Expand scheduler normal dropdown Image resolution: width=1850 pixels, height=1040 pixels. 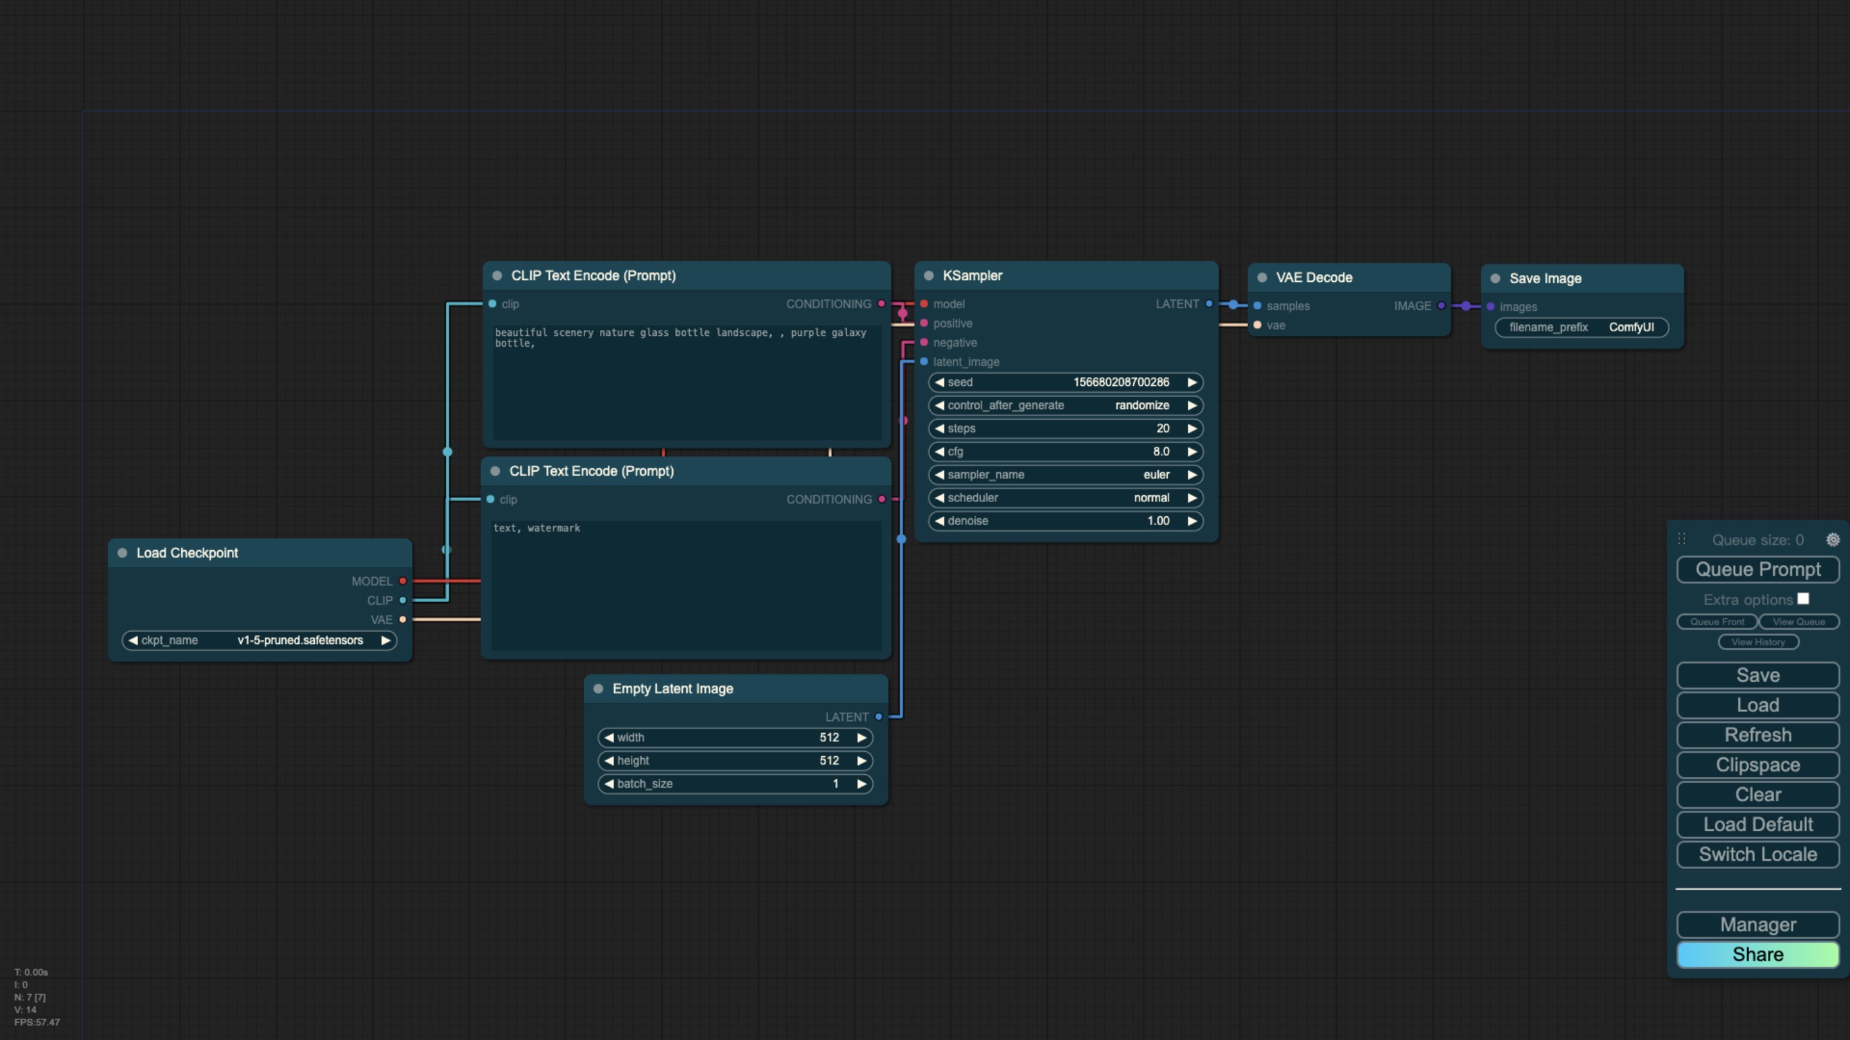tap(1065, 496)
